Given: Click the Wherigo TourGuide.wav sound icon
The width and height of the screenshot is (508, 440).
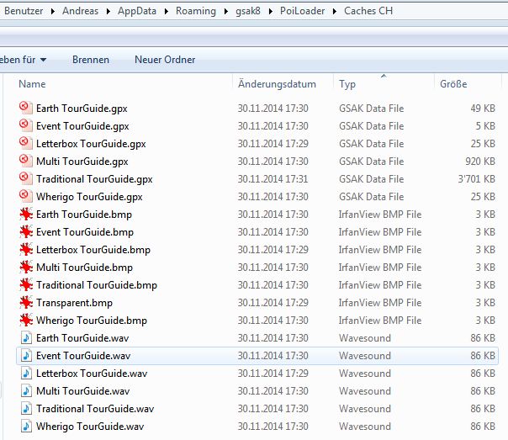Looking at the screenshot, I should [26, 426].
